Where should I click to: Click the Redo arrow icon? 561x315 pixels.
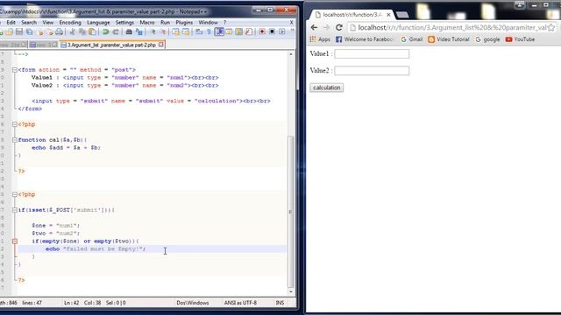(x=116, y=32)
